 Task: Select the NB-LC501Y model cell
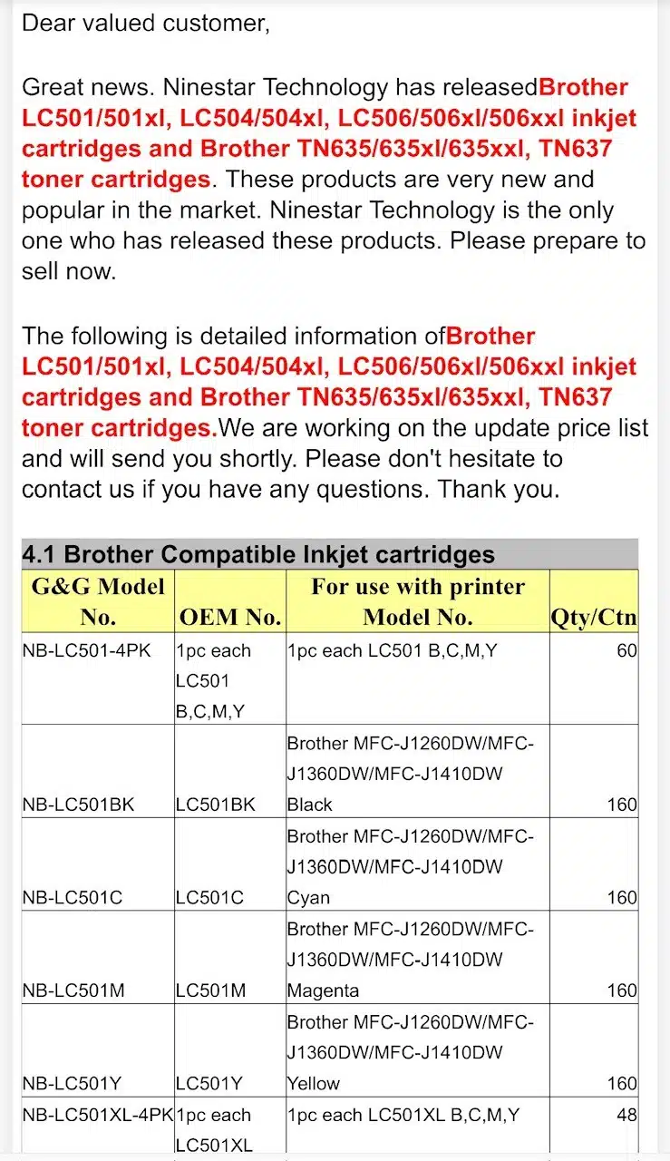coord(73,1083)
